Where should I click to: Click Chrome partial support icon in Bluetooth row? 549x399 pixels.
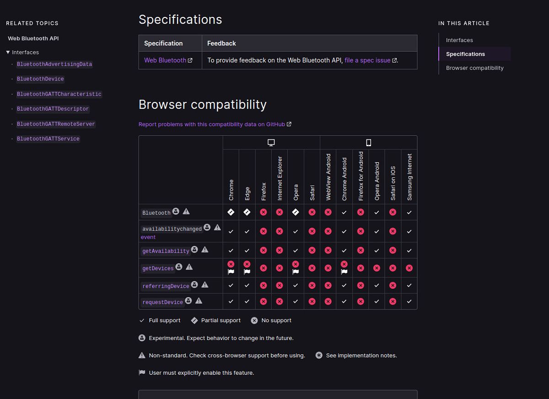pyautogui.click(x=231, y=212)
